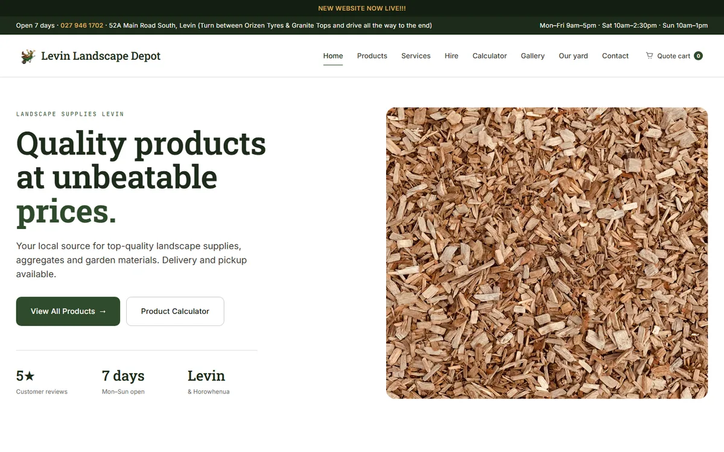Click the quote cart icon
724x452 pixels.
click(649, 55)
